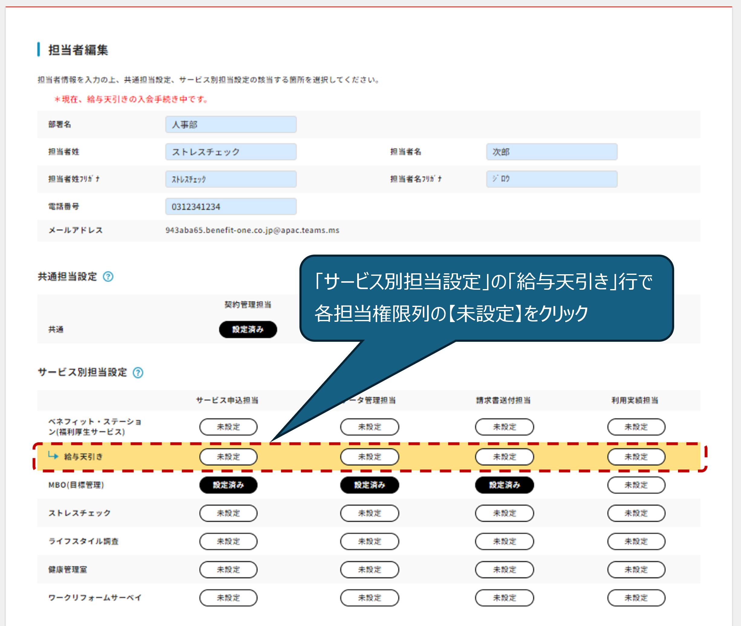Click the 担当者名 field containing 次郎

coord(551,152)
